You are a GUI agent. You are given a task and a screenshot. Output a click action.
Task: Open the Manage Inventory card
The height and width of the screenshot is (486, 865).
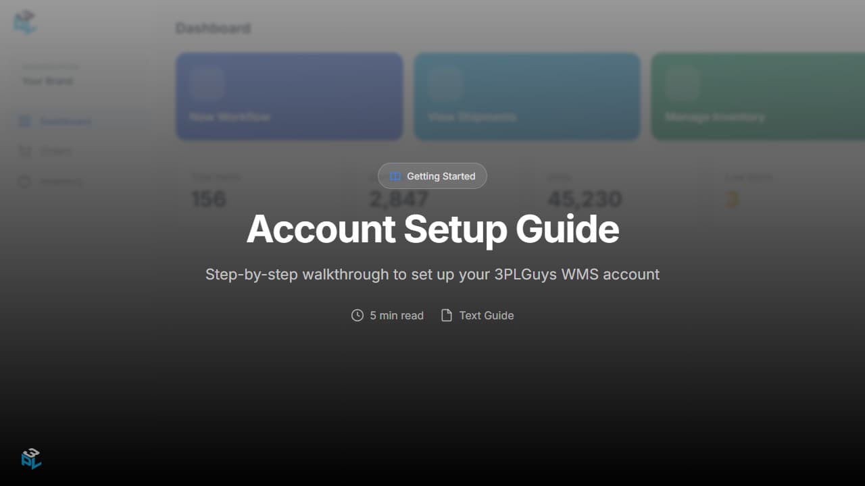pyautogui.click(x=758, y=97)
